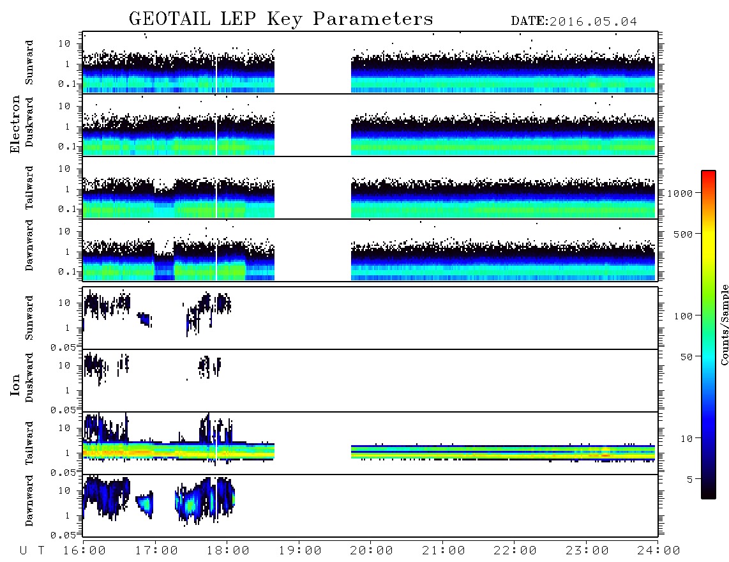The image size is (729, 562).
Task: Click the Ion "Tailward" axis label
Action: tap(29, 443)
